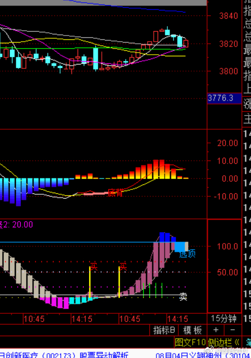Open the 创新医疗 (002173) 股票异动解析 news link
The image size is (251, 358).
tap(64, 355)
